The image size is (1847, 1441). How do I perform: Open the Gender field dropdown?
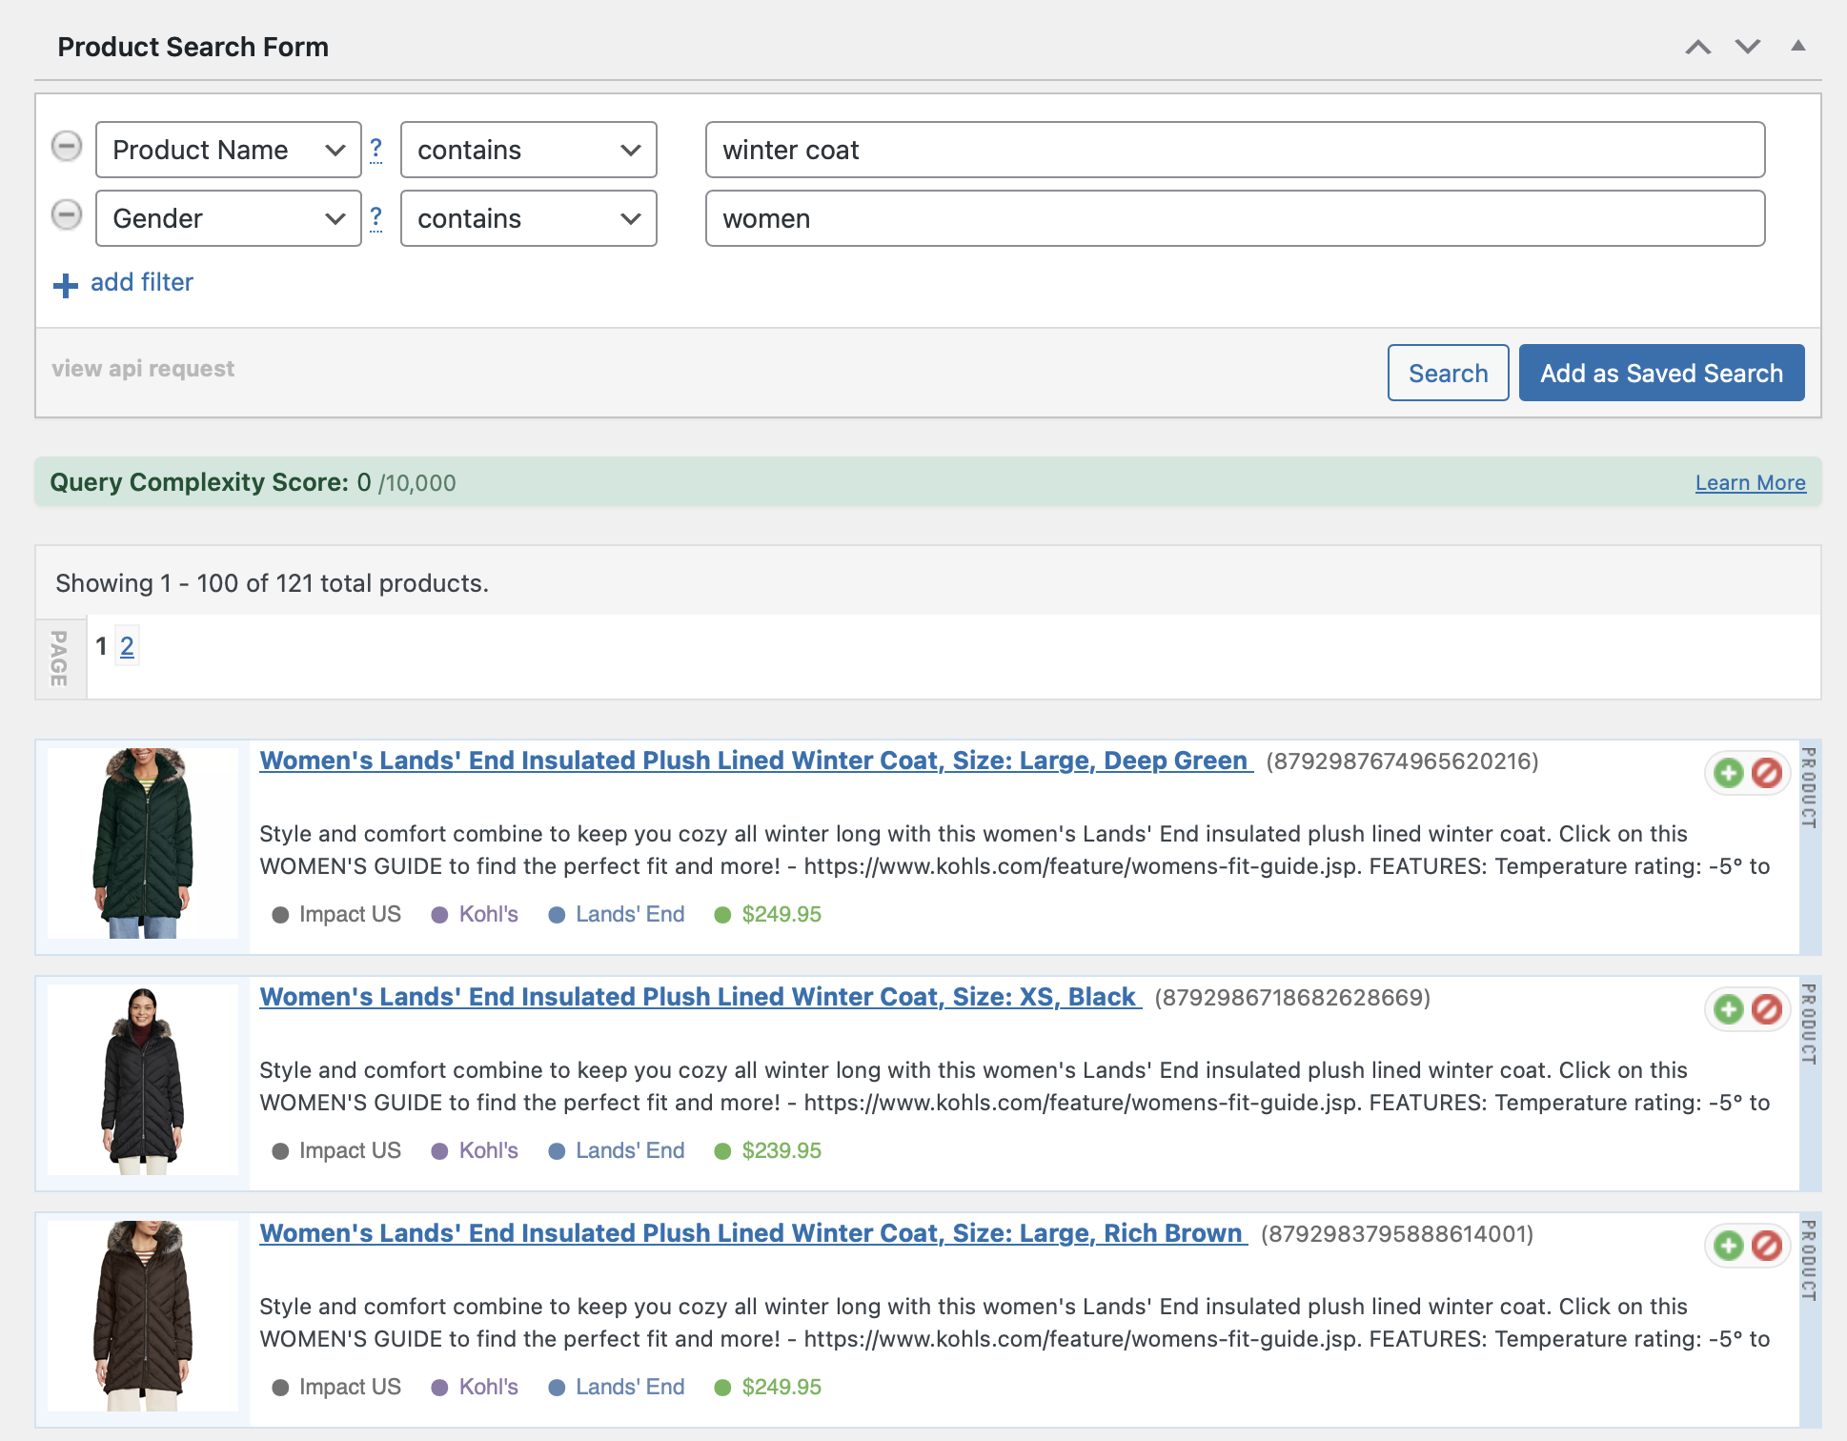pyautogui.click(x=229, y=218)
